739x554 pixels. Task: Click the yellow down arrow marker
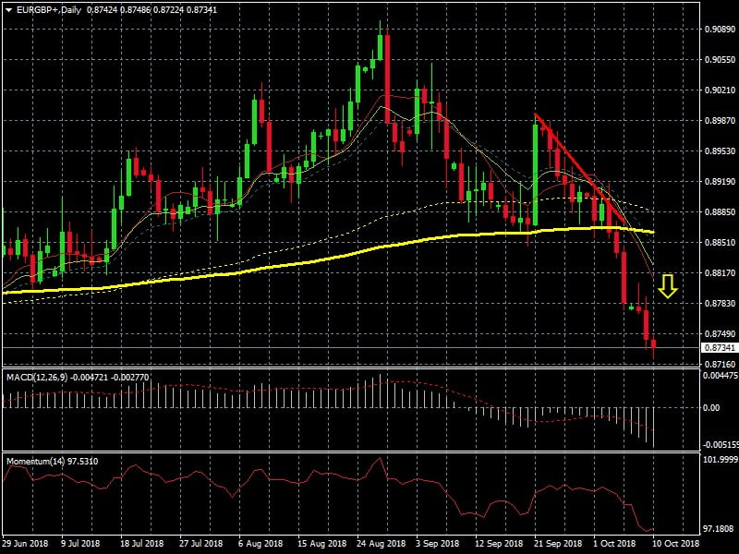point(668,286)
